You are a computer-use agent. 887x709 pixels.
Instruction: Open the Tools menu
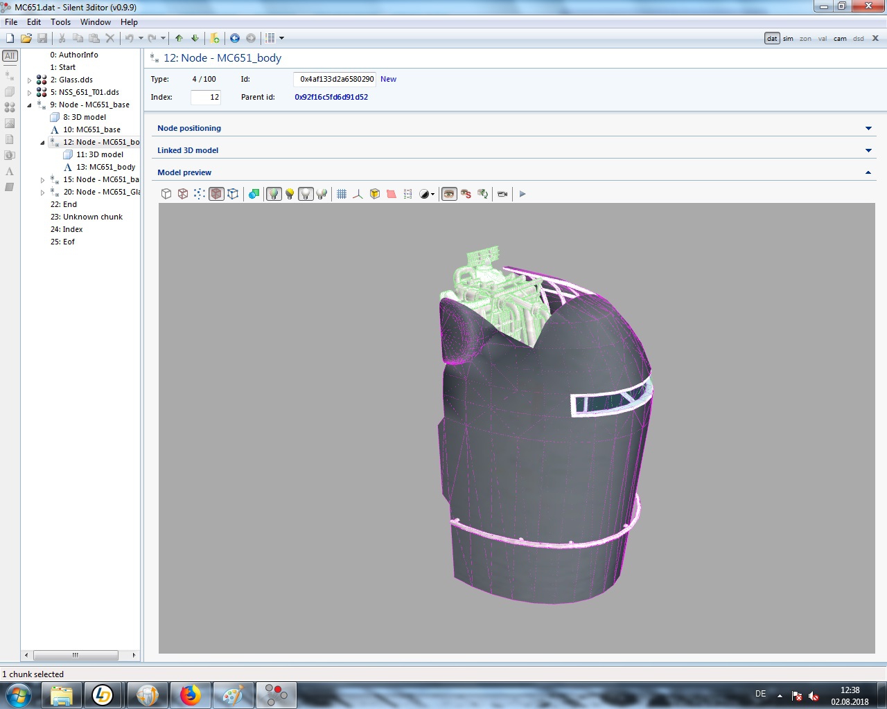(x=60, y=22)
